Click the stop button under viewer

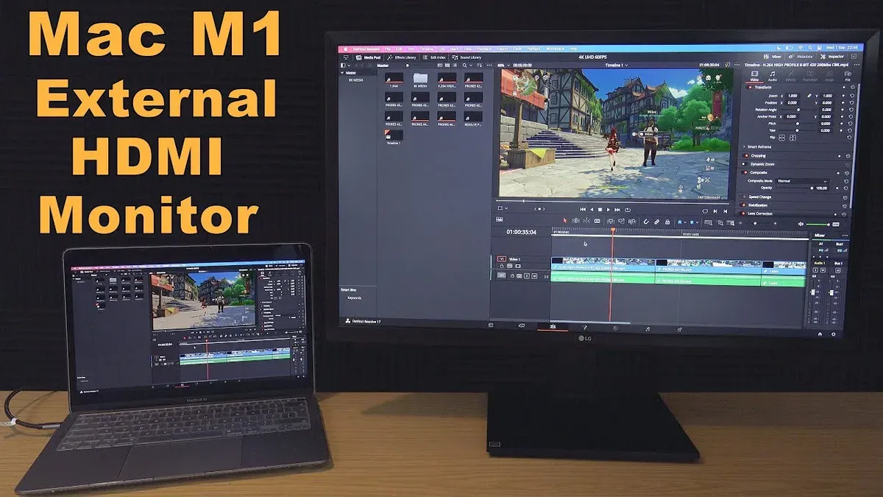point(600,209)
